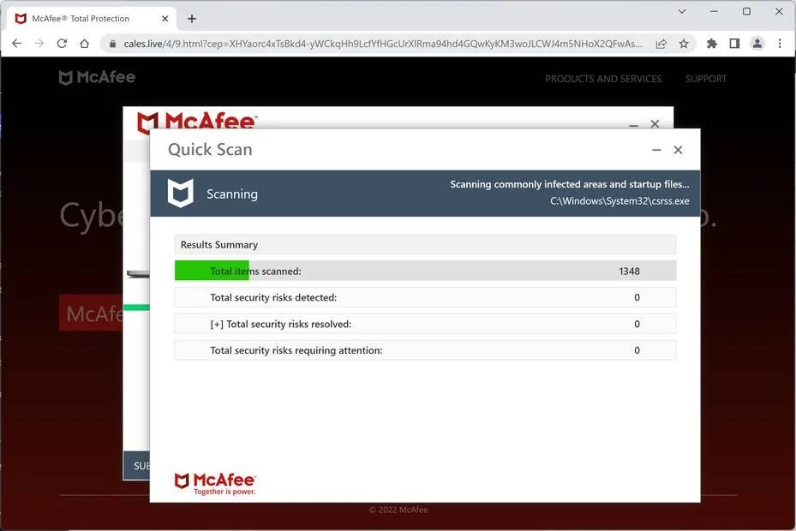Click the green scan progress bar
Image resolution: width=796 pixels, height=531 pixels.
[212, 271]
